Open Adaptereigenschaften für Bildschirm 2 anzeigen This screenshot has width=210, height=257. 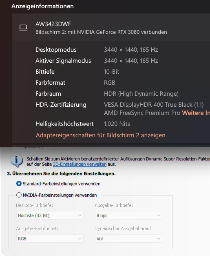[x=101, y=135]
